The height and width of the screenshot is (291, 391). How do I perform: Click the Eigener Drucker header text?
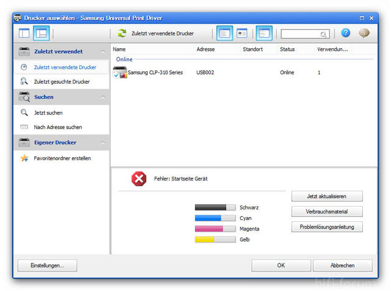coord(56,142)
